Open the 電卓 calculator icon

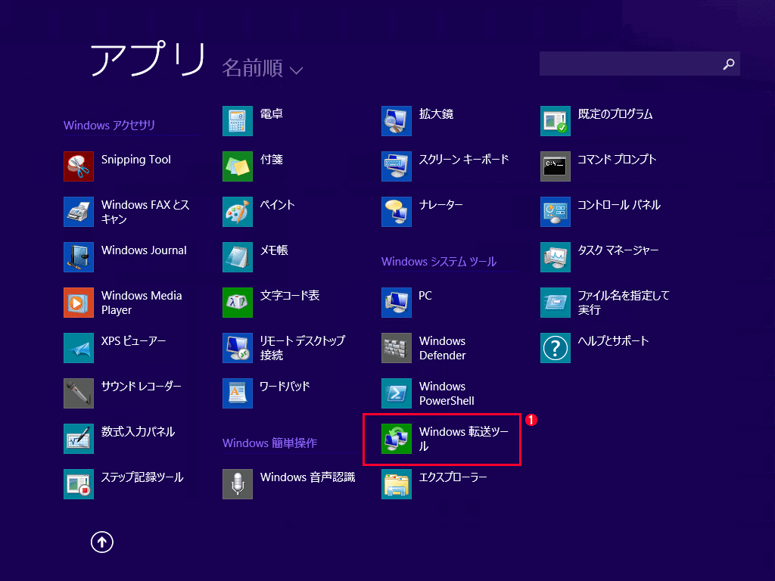point(238,121)
